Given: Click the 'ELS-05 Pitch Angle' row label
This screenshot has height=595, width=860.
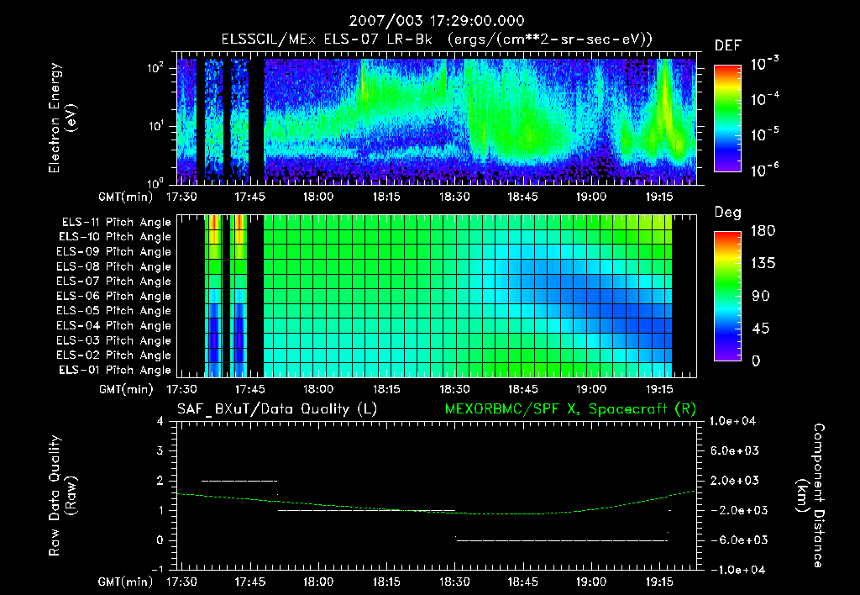Looking at the screenshot, I should (x=114, y=311).
